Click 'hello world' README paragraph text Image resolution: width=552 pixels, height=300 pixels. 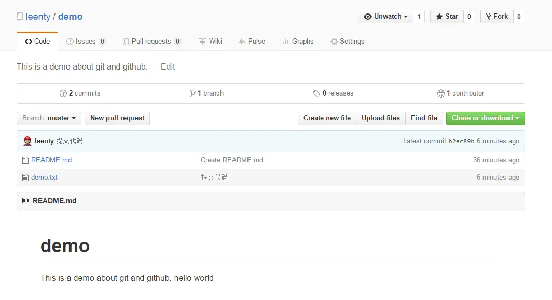(x=194, y=278)
